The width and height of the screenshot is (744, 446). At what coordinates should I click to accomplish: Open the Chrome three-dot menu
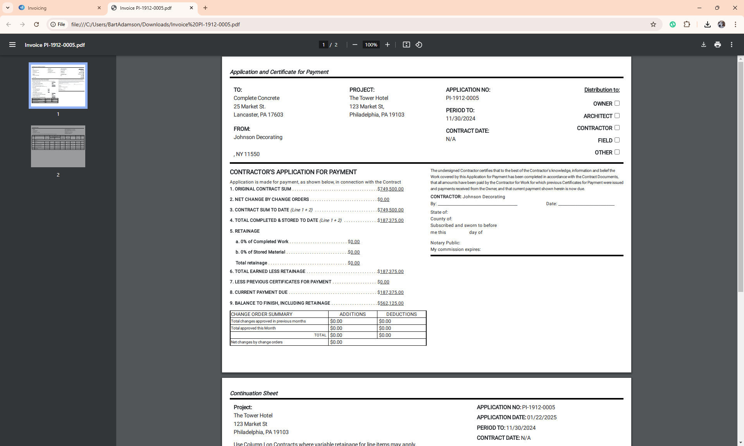[x=735, y=24]
